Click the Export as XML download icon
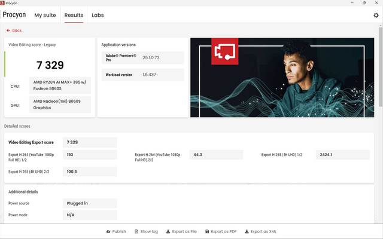Screen dimensions: 383x239 point(247,231)
